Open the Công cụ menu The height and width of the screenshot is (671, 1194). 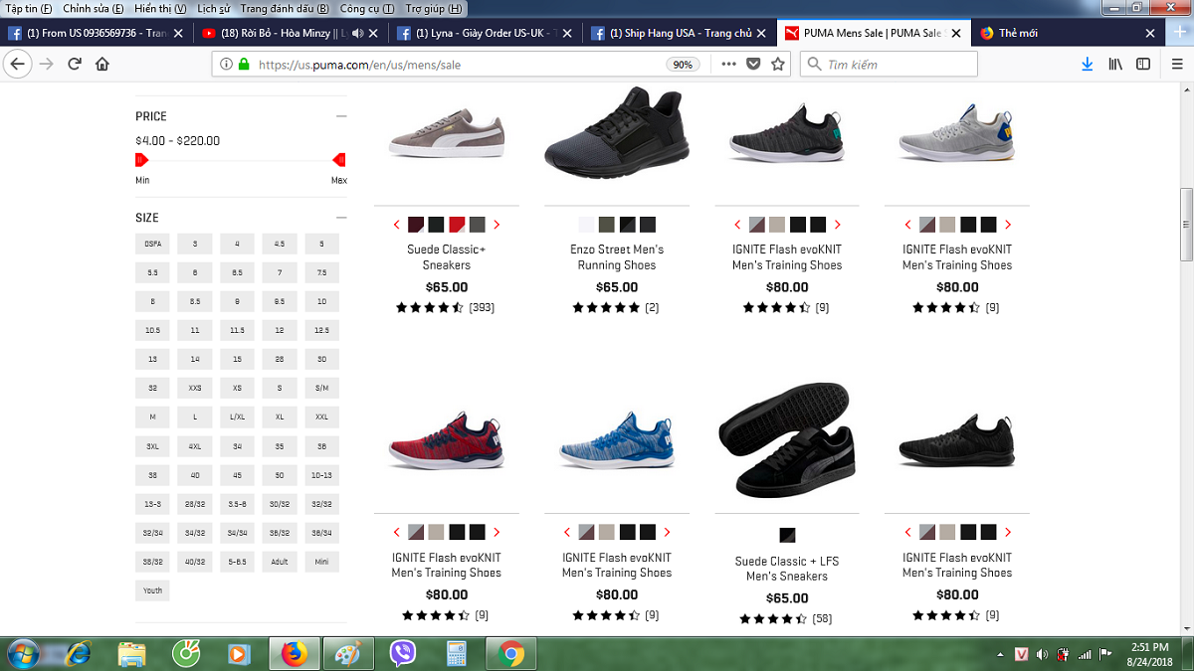coord(366,9)
